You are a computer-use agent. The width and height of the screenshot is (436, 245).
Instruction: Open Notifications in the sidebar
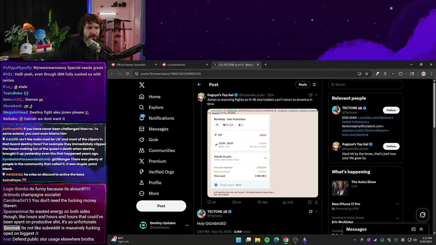click(157, 118)
